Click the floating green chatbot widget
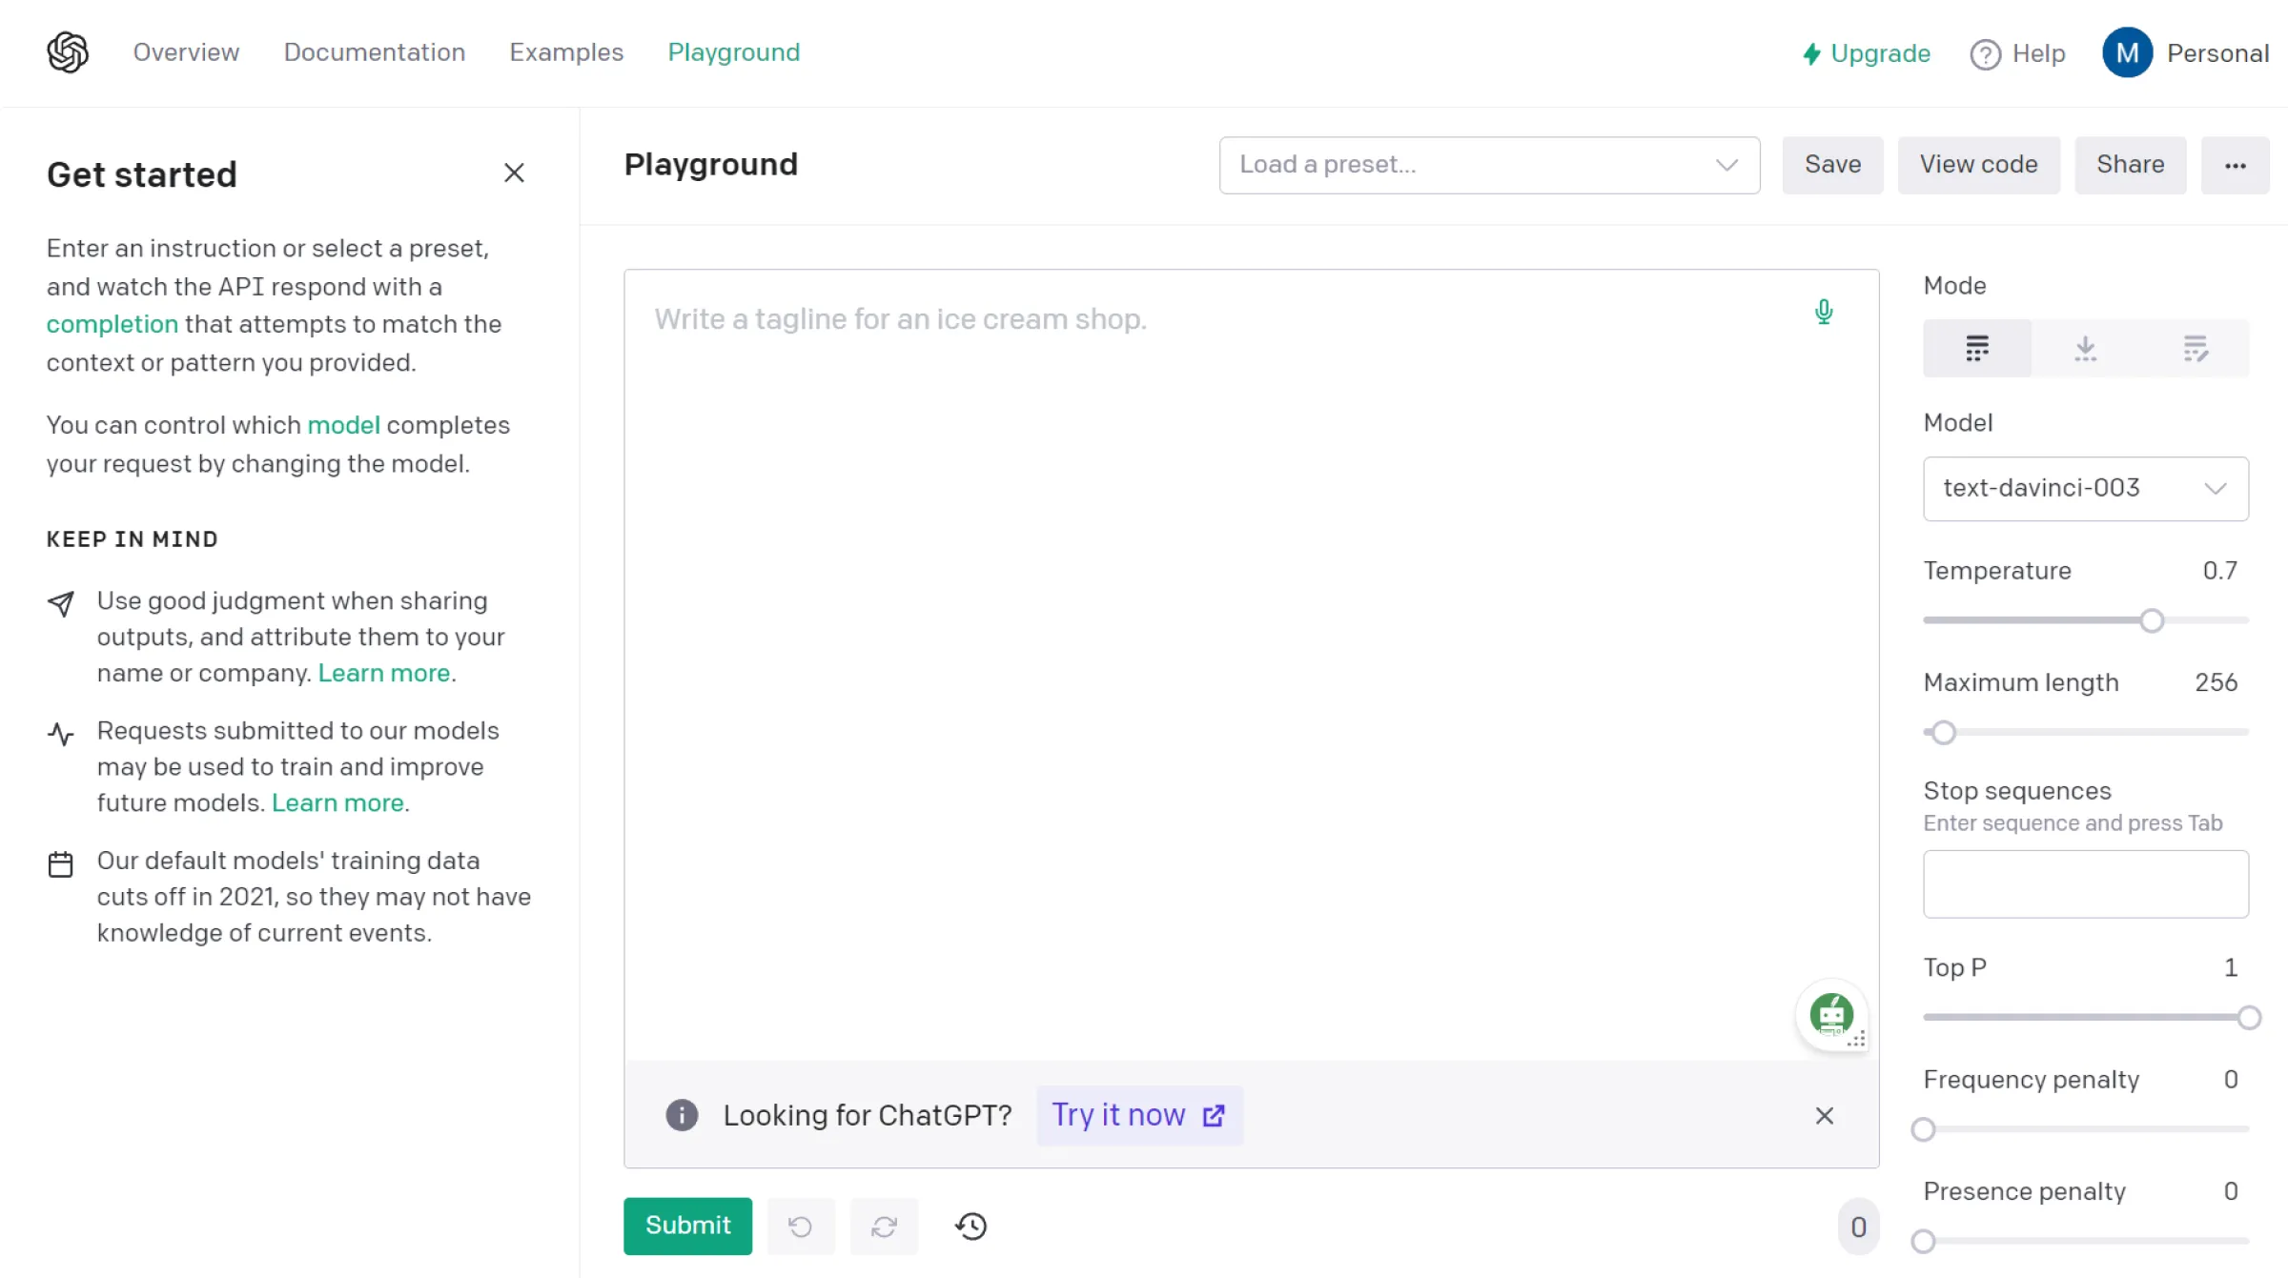Screen dimensions: 2288x1278 (1830, 1015)
